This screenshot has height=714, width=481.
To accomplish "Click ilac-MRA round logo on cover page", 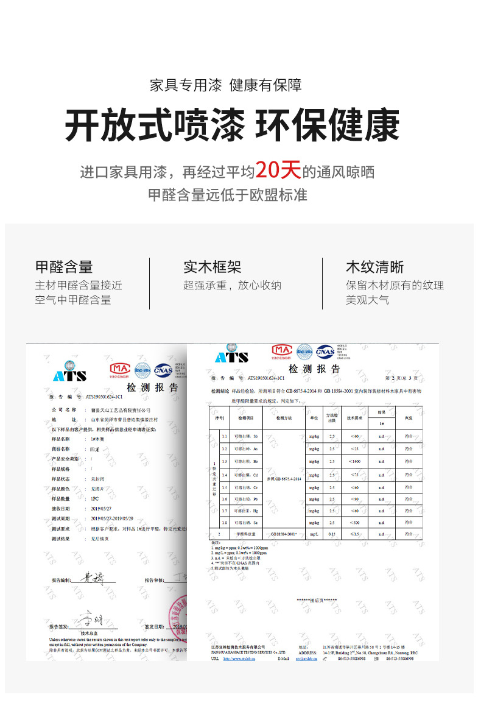I will coord(142,370).
